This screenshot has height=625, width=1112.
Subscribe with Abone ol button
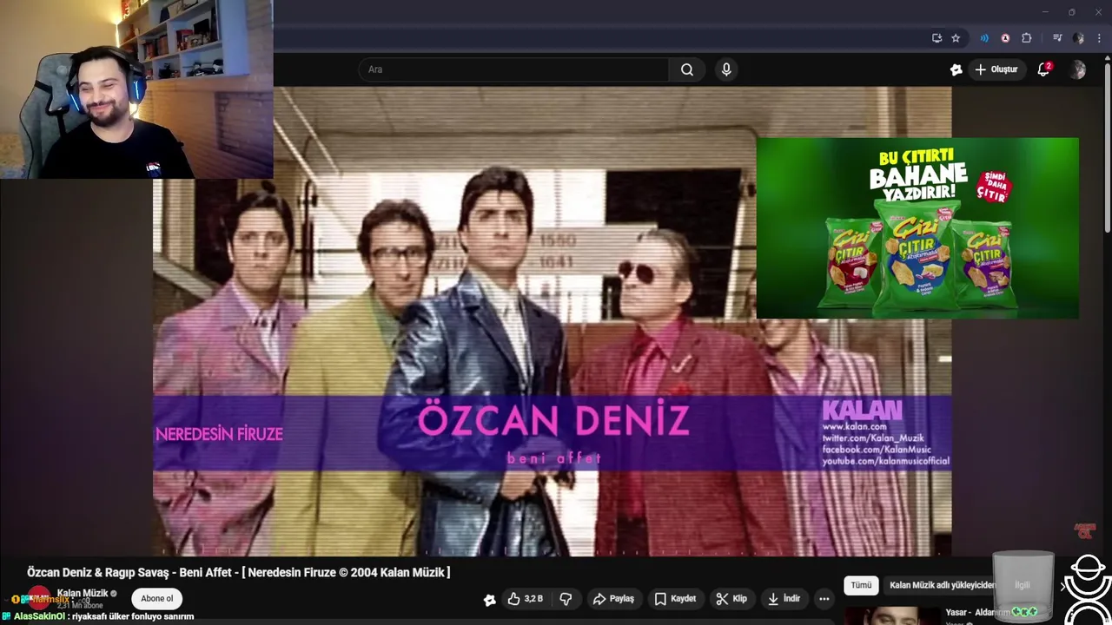point(157,598)
